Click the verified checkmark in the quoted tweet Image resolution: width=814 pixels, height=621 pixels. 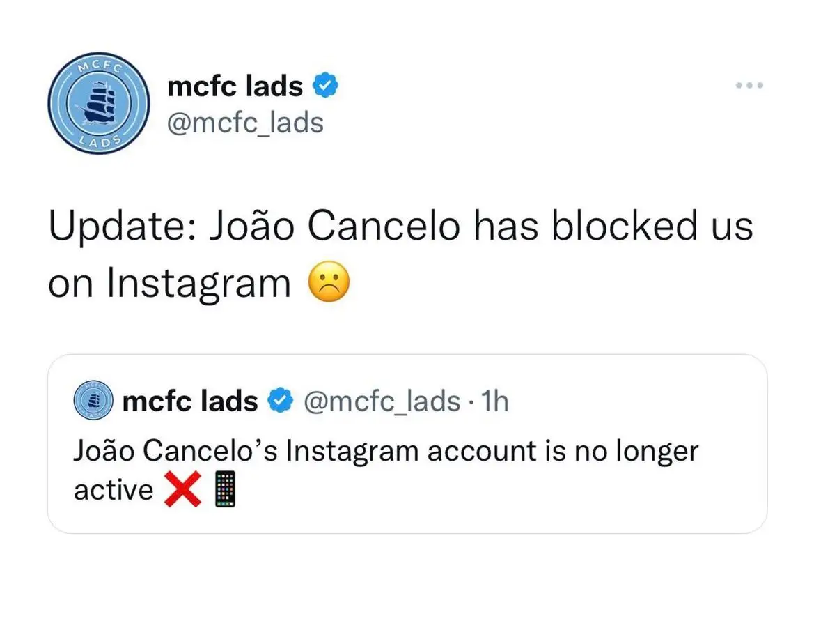point(278,401)
